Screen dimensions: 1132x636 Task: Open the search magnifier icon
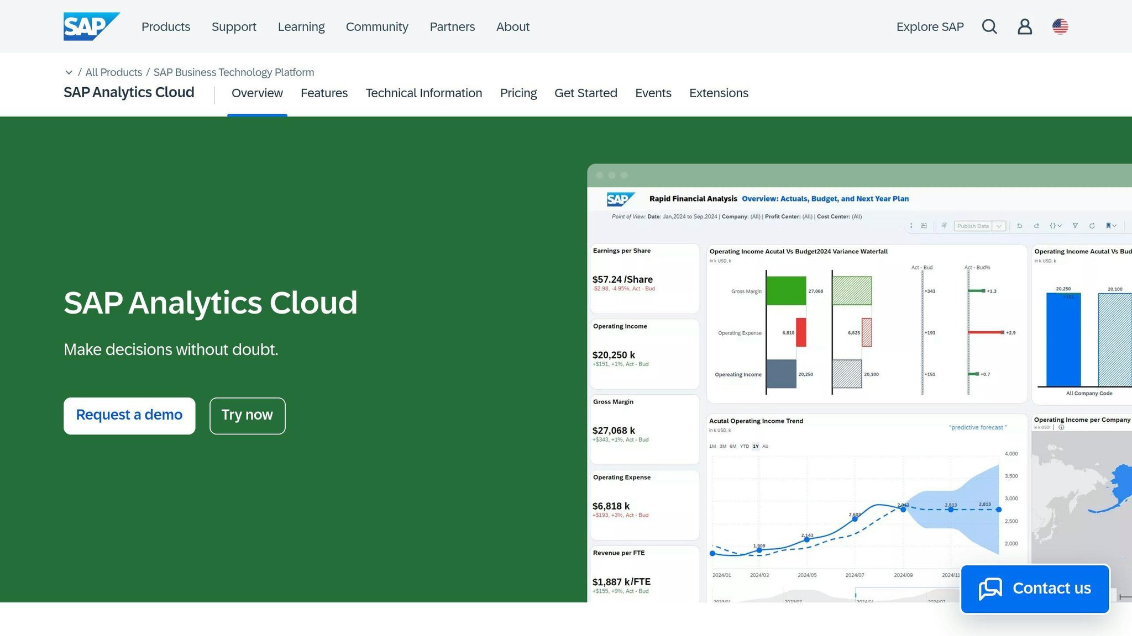pyautogui.click(x=989, y=26)
